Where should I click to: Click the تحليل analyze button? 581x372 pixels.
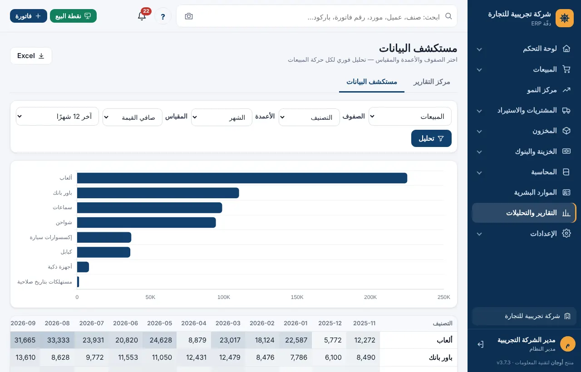coord(431,138)
